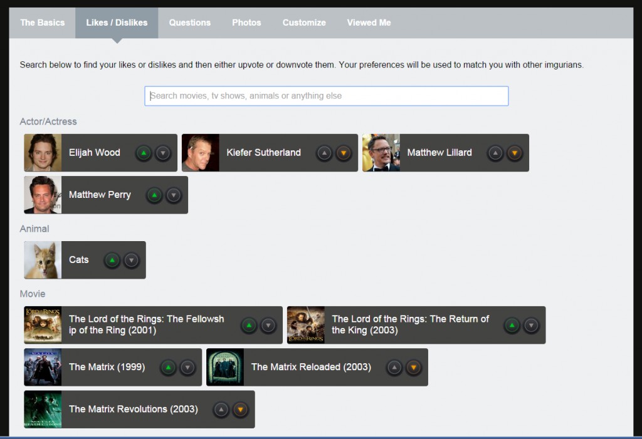Downvote The Return of the King
Screen dimensions: 642x439
point(531,325)
